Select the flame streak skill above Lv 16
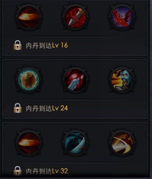Screen dimensions: 152x179 click(x=29, y=17)
